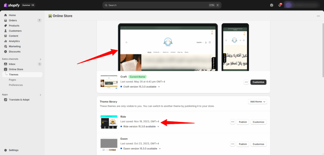Viewport: 324px width, 155px height.
Task: Expand the Apps section chevron
Action: coord(40,95)
